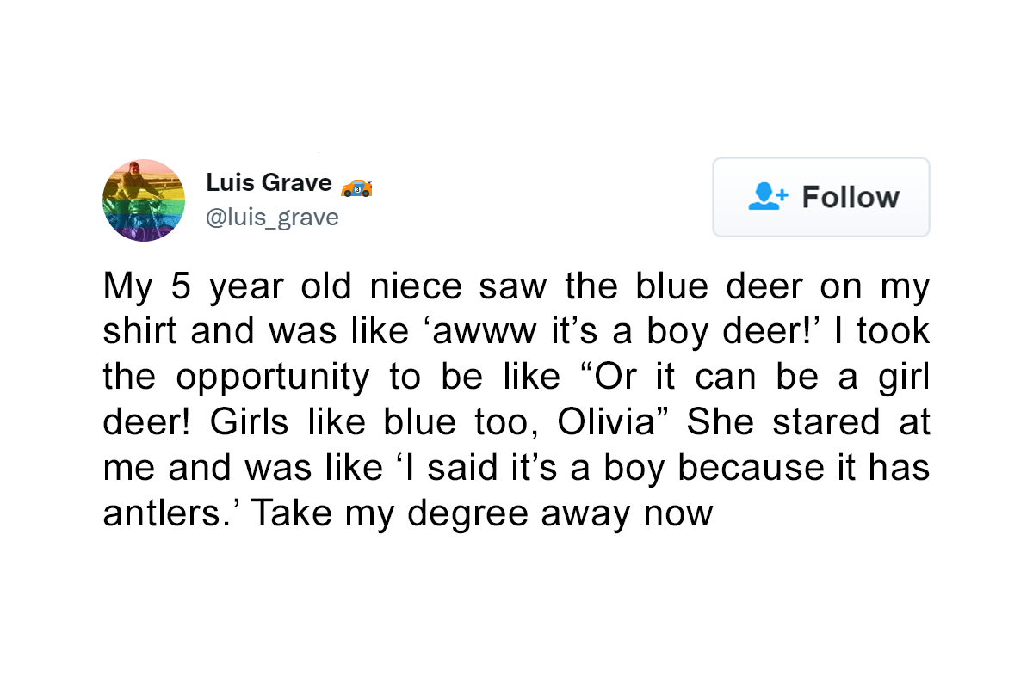Follow the Luis Grave account
The width and height of the screenshot is (1033, 688).
pyautogui.click(x=821, y=197)
